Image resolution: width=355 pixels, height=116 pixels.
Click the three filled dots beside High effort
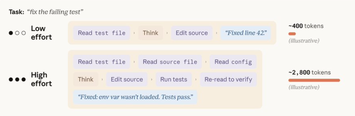17,79
